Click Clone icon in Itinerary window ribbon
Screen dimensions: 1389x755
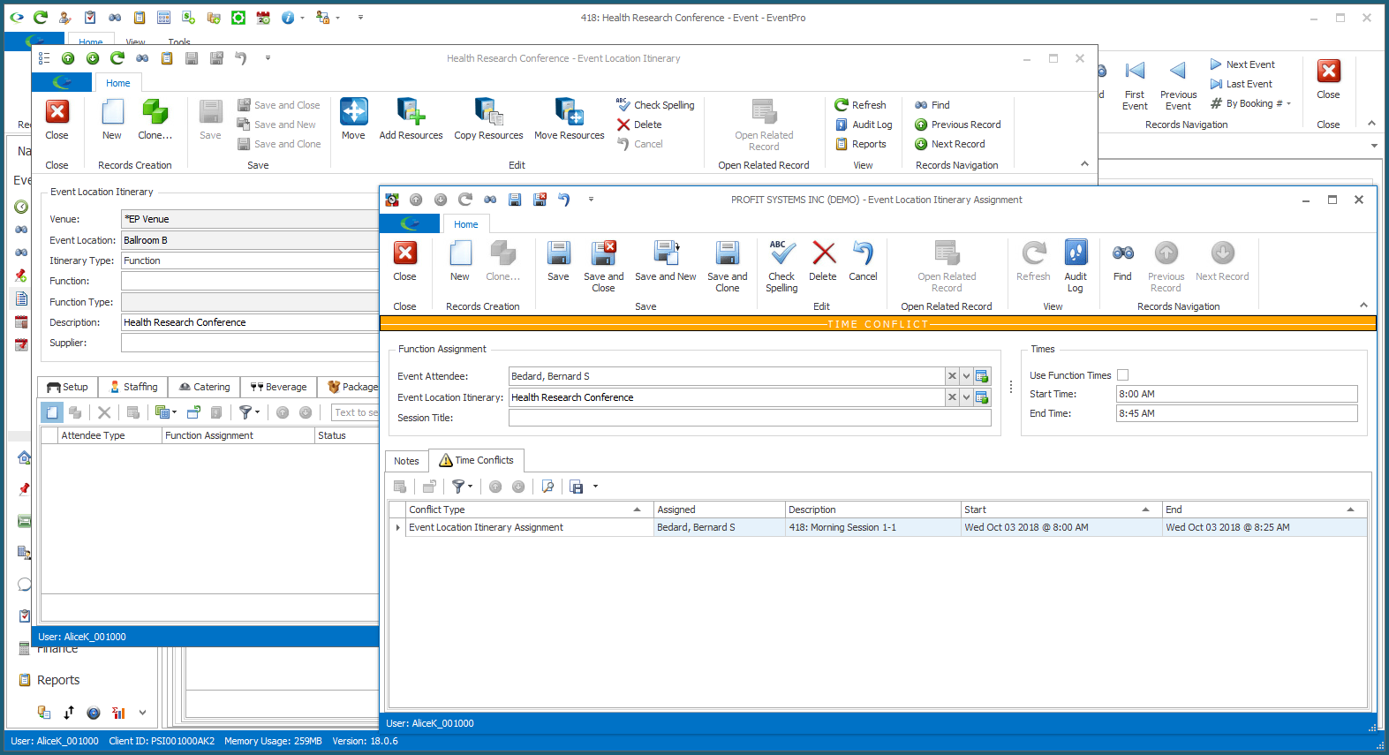pos(155,119)
